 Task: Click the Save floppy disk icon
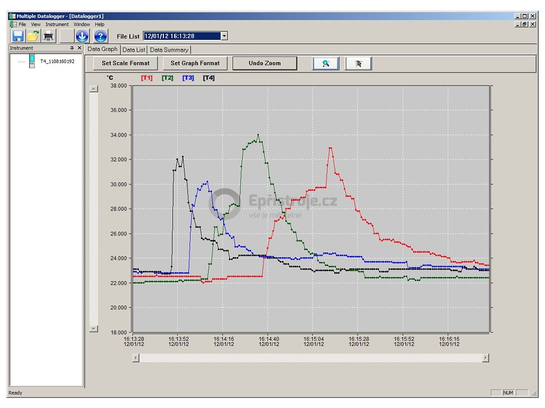[x=18, y=36]
